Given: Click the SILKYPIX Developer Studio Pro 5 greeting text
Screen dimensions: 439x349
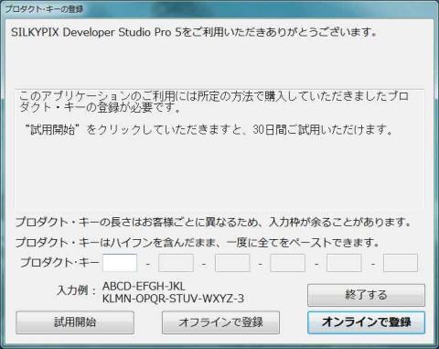Looking at the screenshot, I should pyautogui.click(x=194, y=32).
